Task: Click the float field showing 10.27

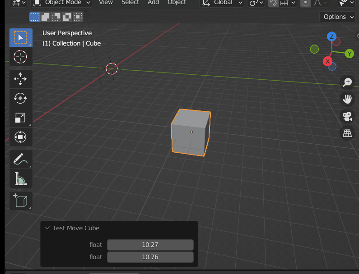Action: tap(150, 245)
